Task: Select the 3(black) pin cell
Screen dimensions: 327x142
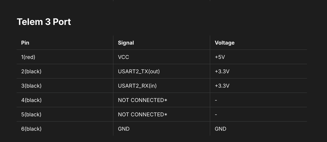Action: pyautogui.click(x=31, y=86)
